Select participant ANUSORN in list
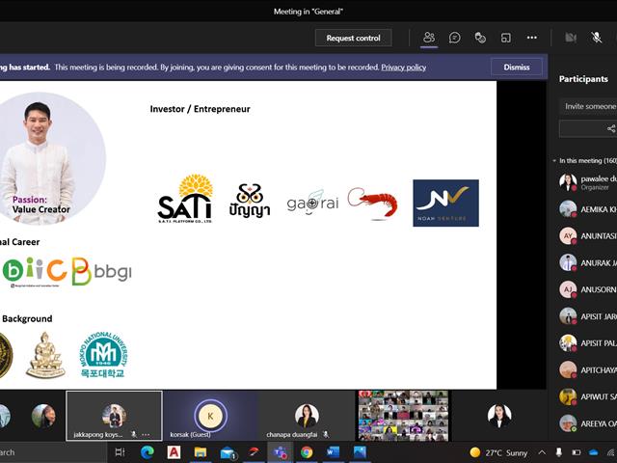 [x=588, y=289]
